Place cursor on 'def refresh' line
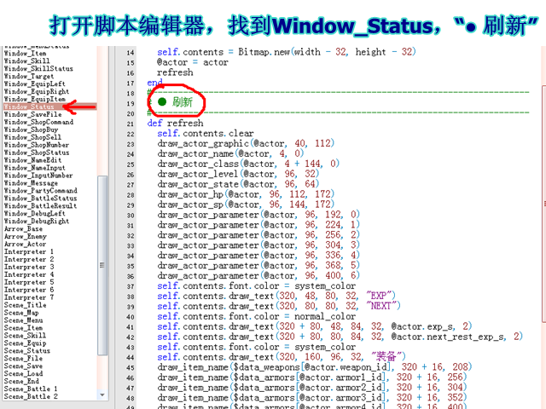The image size is (546, 409). [175, 124]
